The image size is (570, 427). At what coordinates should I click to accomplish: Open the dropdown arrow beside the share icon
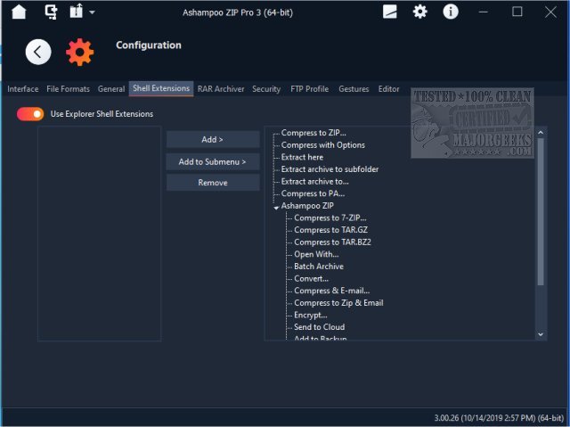tap(93, 12)
